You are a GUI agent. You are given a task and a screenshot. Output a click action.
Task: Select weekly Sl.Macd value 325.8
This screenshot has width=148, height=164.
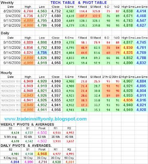96,11
